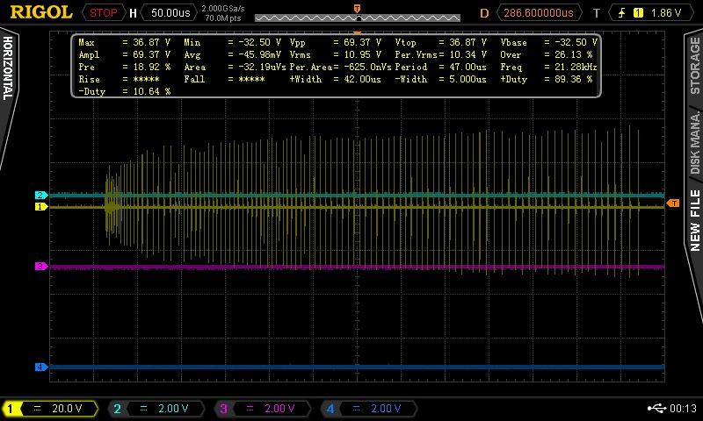This screenshot has height=421, width=703.
Task: Click the T trigger label
Action: (x=597, y=13)
